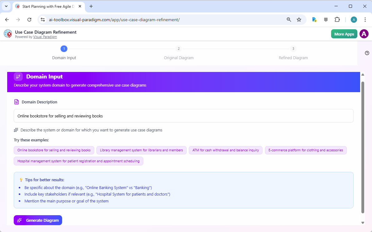Screen dimensions: 372x232
Task: Open the help question mark icon
Action: pyautogui.click(x=367, y=53)
